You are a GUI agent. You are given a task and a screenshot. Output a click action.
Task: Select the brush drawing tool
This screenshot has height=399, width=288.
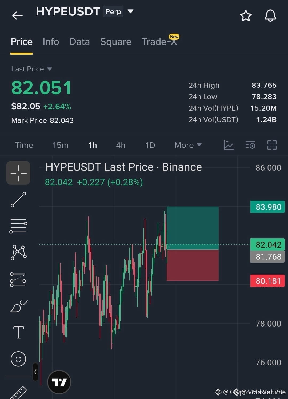(18, 306)
